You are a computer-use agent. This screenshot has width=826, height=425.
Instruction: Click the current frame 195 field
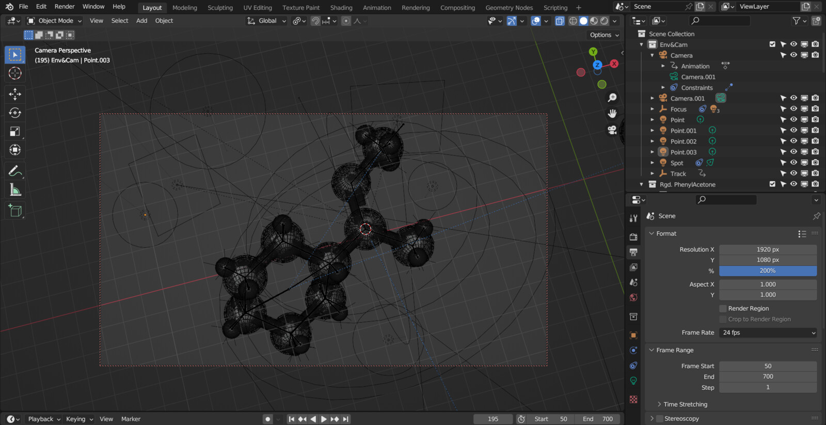493,419
